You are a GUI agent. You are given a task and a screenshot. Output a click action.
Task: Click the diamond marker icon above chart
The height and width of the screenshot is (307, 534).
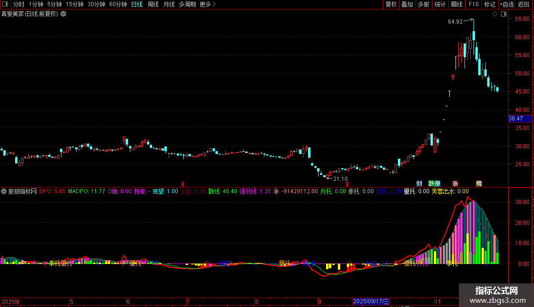click(495, 14)
